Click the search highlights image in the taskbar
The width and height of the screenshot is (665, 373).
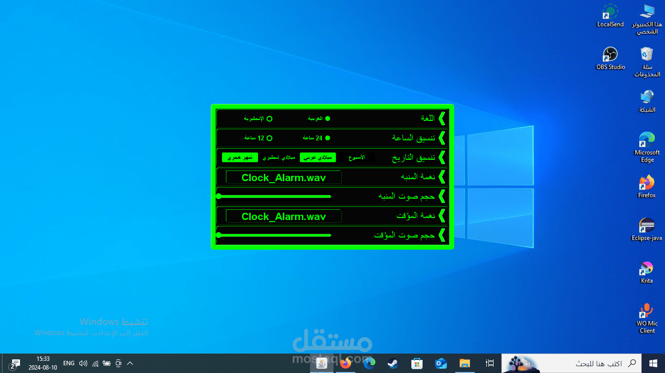coord(521,364)
